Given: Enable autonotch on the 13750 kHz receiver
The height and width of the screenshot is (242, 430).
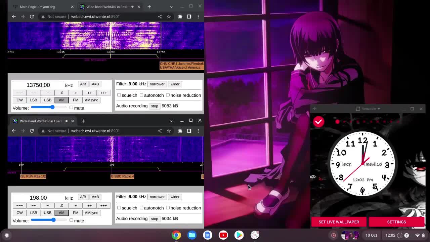Looking at the screenshot, I should point(141,95).
